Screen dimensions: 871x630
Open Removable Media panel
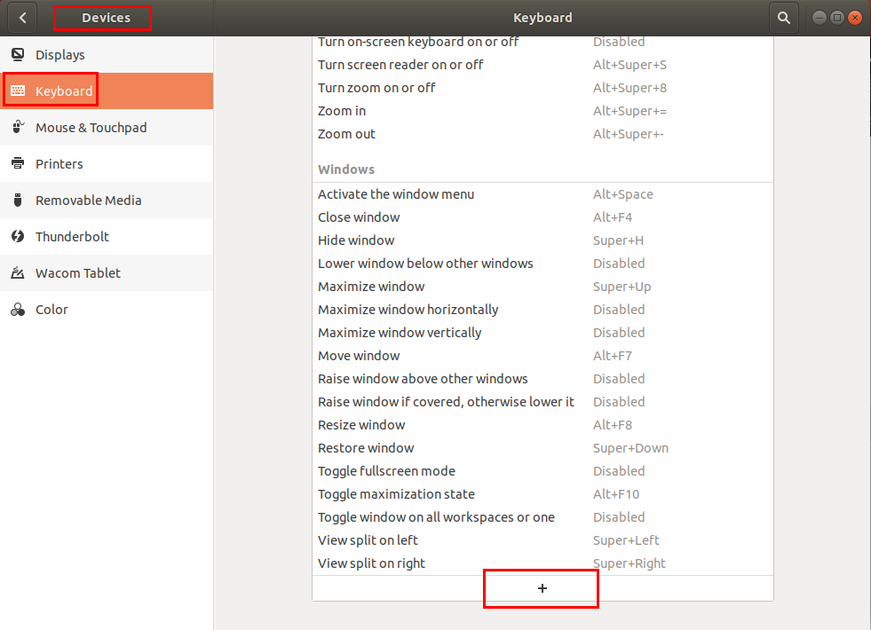tap(106, 200)
